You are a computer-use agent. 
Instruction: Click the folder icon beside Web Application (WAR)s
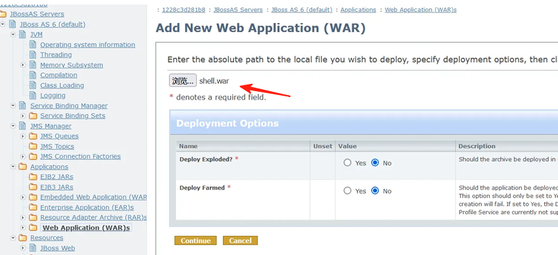[x=33, y=227]
